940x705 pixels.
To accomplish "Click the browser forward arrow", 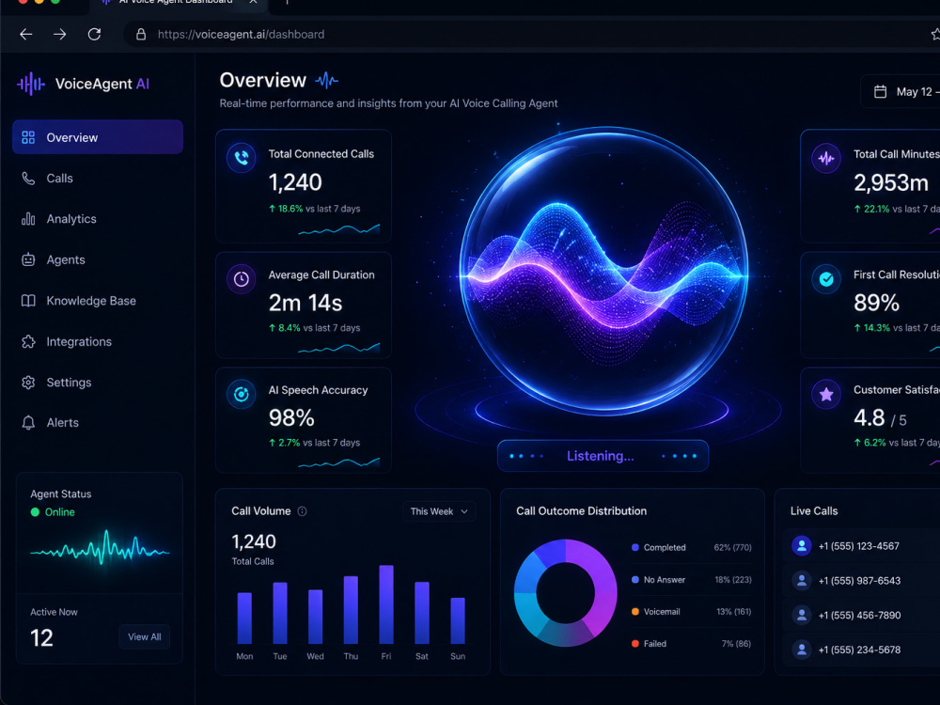I will 60,34.
